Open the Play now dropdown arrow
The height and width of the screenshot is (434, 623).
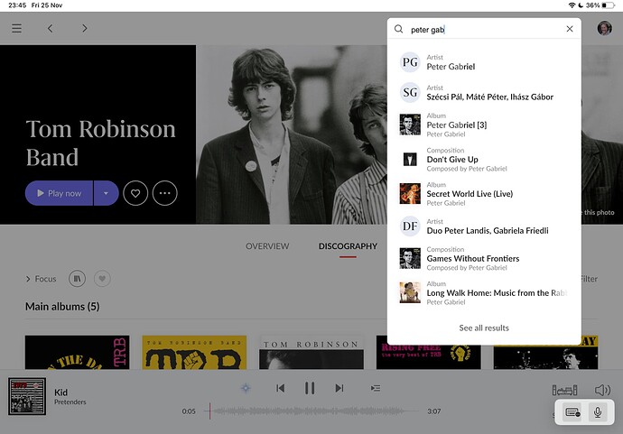tap(106, 193)
